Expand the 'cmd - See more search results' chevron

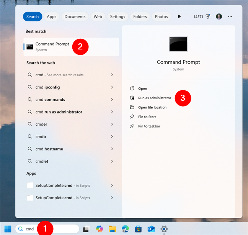pyautogui.click(x=112, y=75)
